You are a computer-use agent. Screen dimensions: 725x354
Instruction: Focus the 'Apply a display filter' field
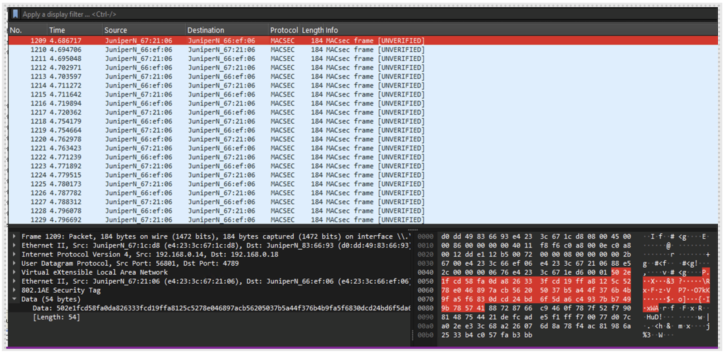(368, 15)
